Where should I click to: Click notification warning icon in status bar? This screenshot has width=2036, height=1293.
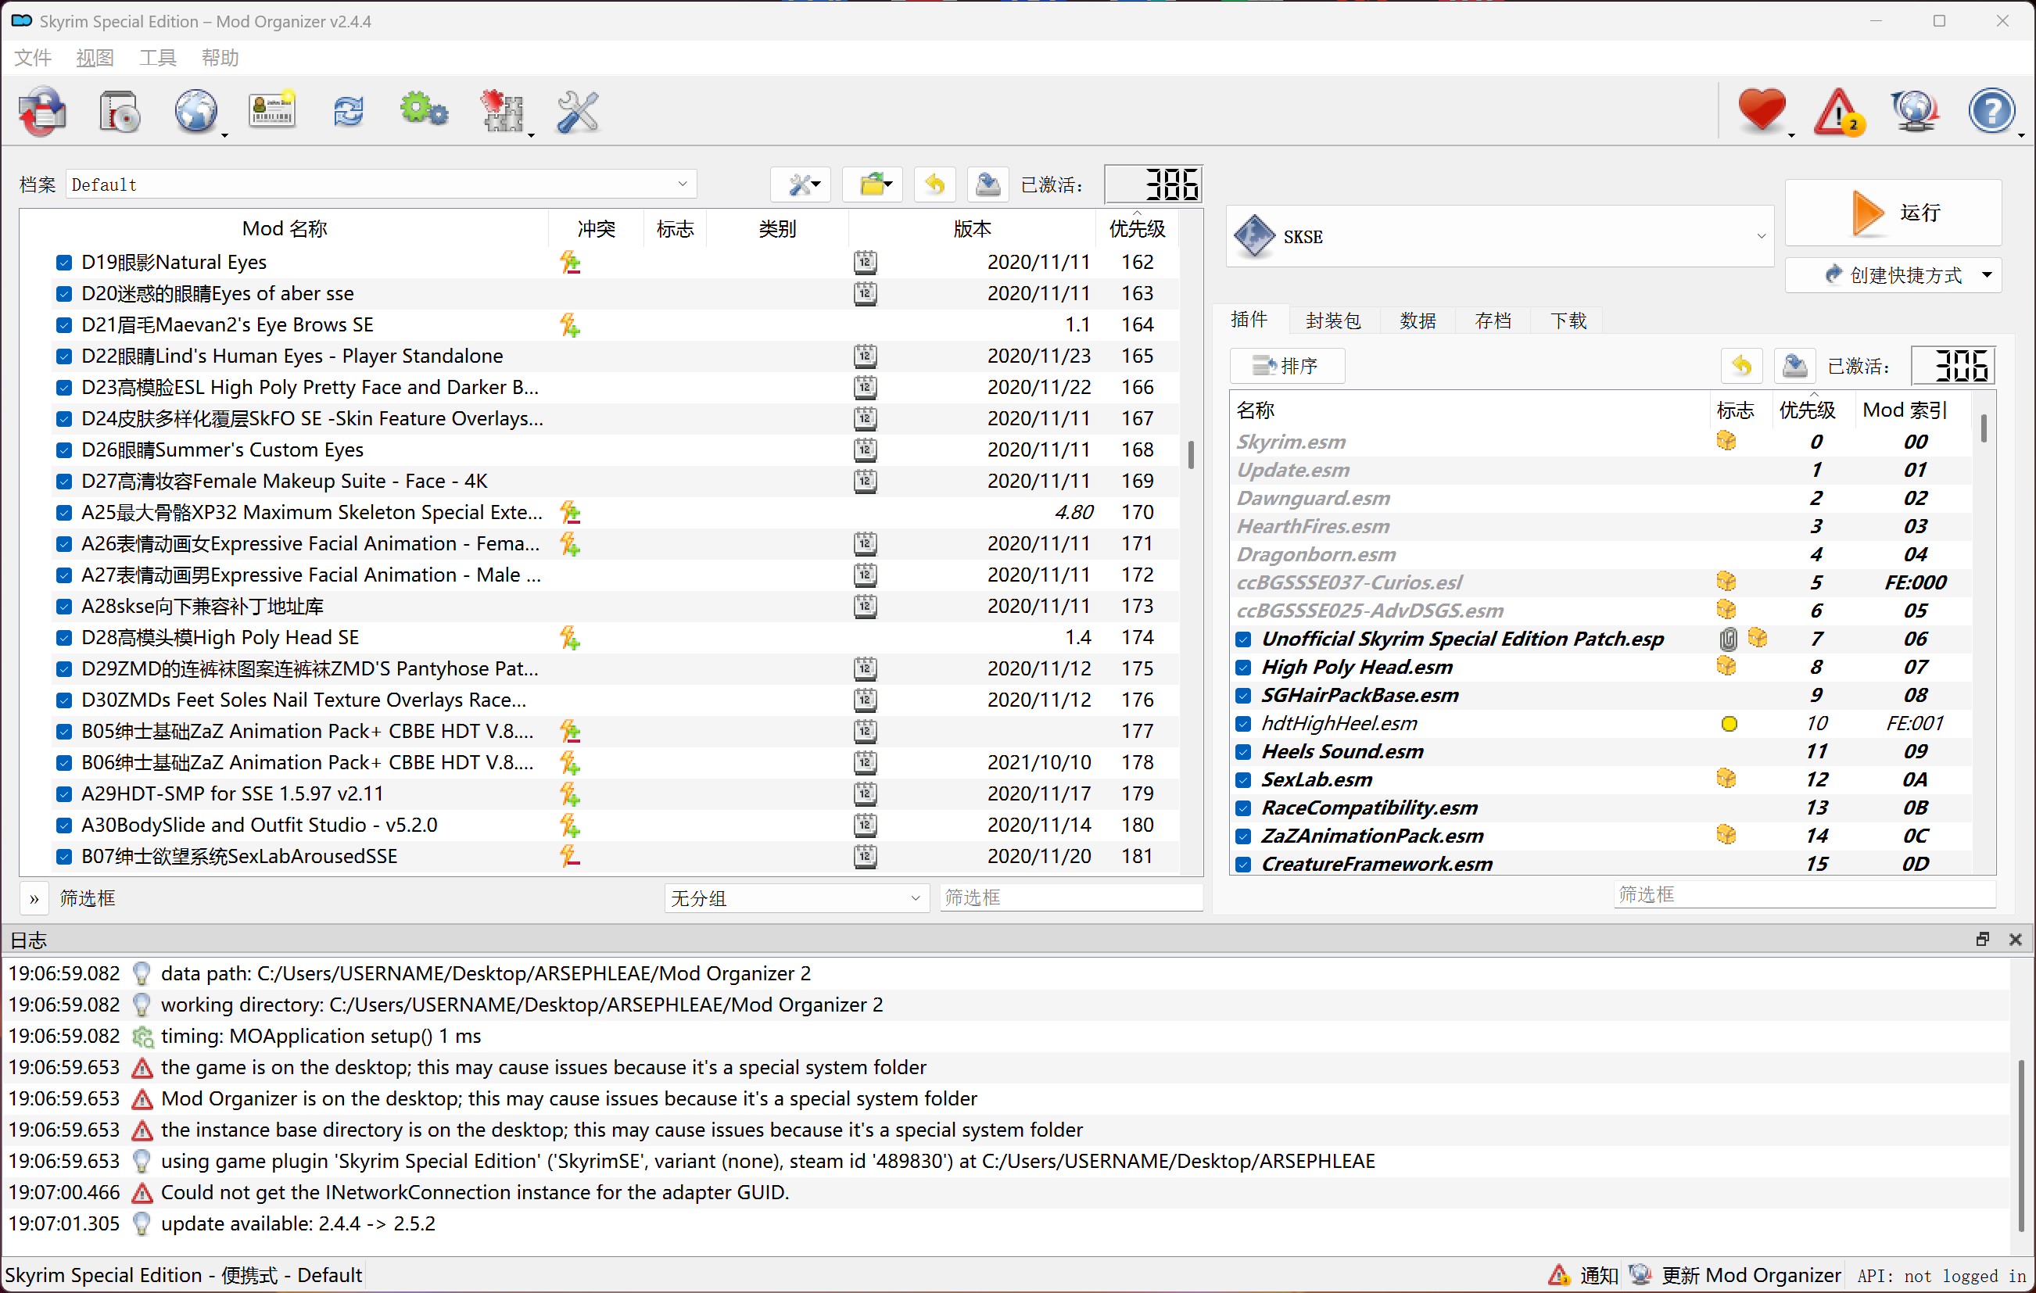pos(1559,1274)
